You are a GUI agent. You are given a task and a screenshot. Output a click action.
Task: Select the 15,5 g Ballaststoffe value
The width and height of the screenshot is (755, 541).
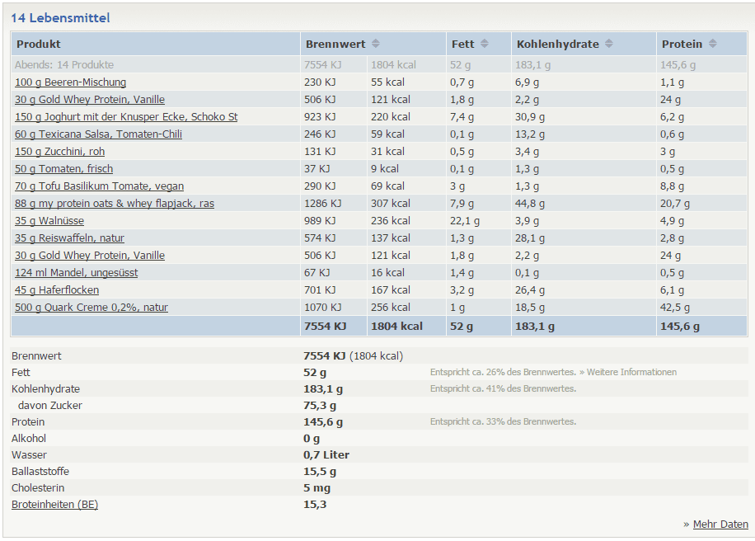(x=320, y=472)
